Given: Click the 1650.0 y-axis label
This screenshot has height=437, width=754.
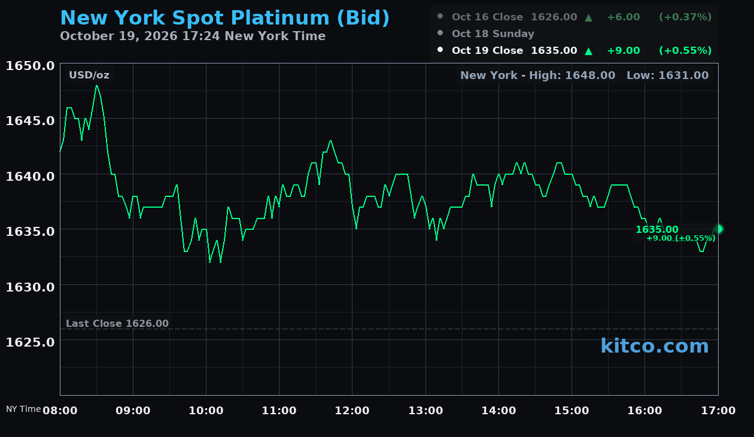Looking at the screenshot, I should 31,66.
